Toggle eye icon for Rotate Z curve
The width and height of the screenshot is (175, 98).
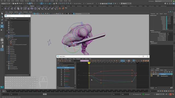tap(61, 80)
